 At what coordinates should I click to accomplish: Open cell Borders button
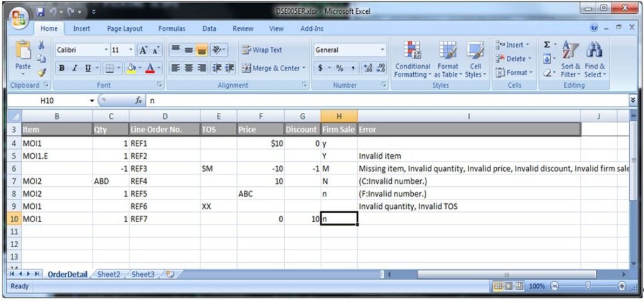click(x=109, y=68)
